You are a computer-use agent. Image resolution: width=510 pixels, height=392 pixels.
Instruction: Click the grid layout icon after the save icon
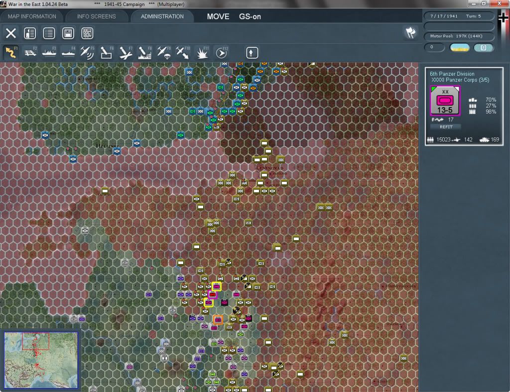[87, 33]
